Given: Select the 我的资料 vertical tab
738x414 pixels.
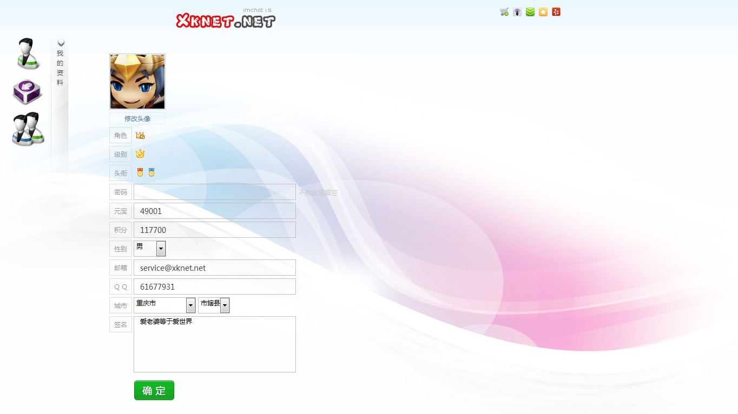Looking at the screenshot, I should pyautogui.click(x=60, y=68).
